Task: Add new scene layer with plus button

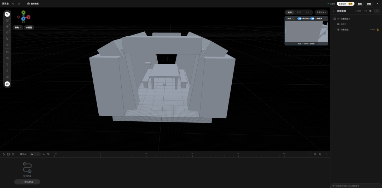Action: (x=377, y=11)
